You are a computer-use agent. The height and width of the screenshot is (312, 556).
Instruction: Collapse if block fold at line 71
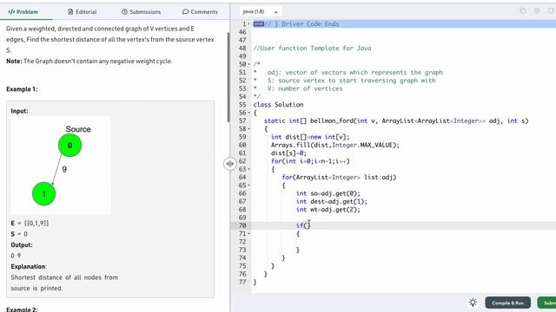(248, 233)
